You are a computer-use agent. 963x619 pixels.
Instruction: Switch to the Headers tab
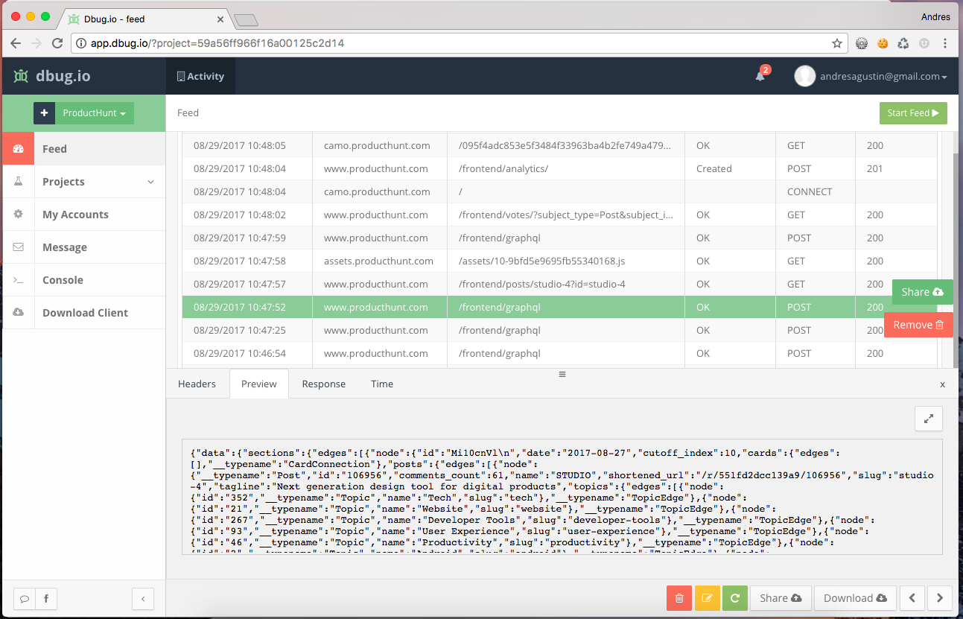coord(197,384)
